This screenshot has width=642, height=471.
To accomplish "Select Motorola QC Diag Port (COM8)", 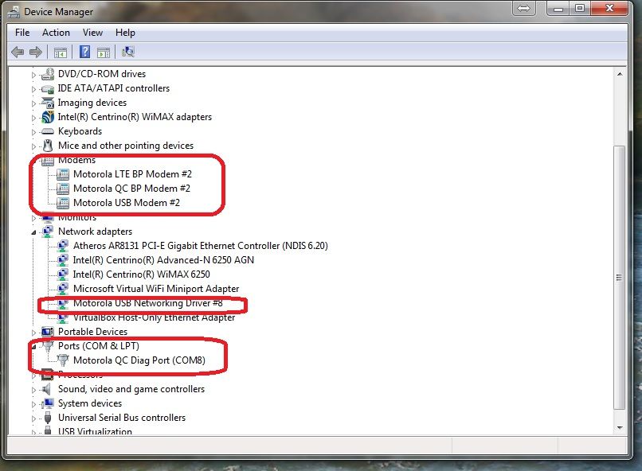I will click(139, 360).
